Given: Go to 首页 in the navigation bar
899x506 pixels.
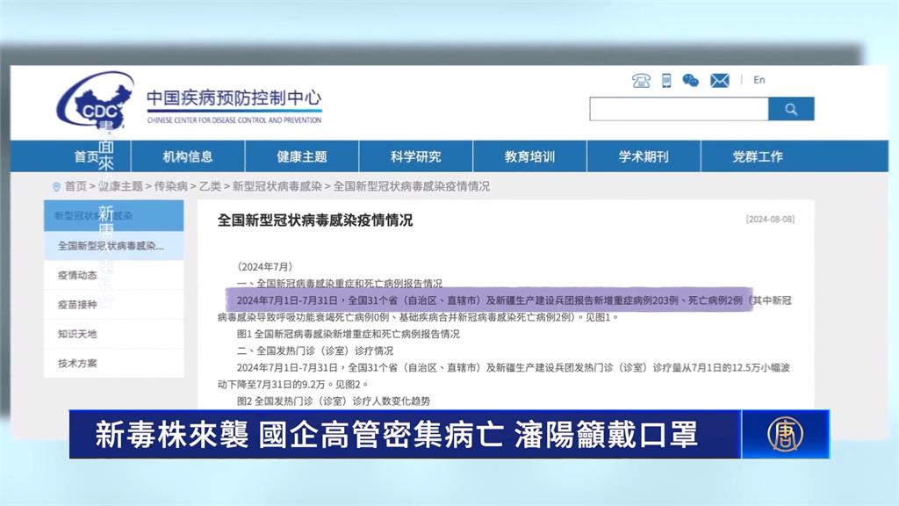Looking at the screenshot, I should click(87, 156).
